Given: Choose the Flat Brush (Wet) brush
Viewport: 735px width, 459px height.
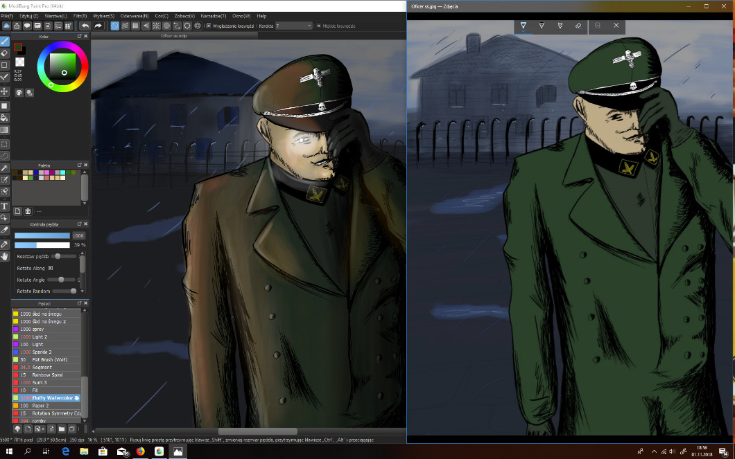Looking at the screenshot, I should click(51, 359).
